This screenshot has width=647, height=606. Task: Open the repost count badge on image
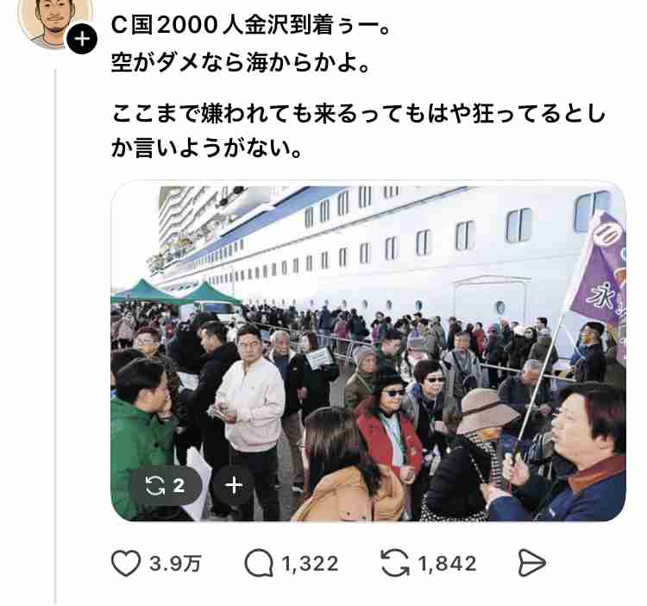point(166,485)
